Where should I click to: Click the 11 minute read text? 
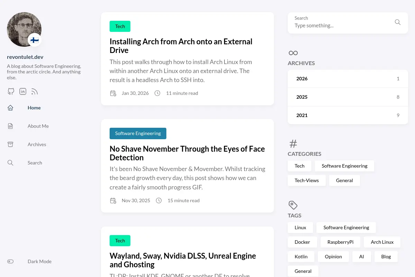[182, 93]
